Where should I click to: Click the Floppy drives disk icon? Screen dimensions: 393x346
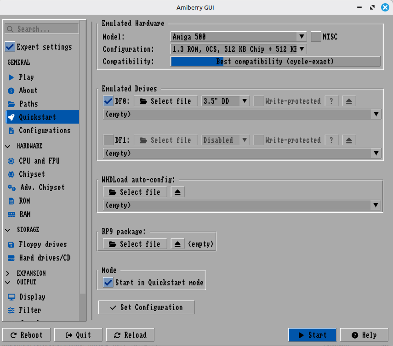pyautogui.click(x=11, y=244)
